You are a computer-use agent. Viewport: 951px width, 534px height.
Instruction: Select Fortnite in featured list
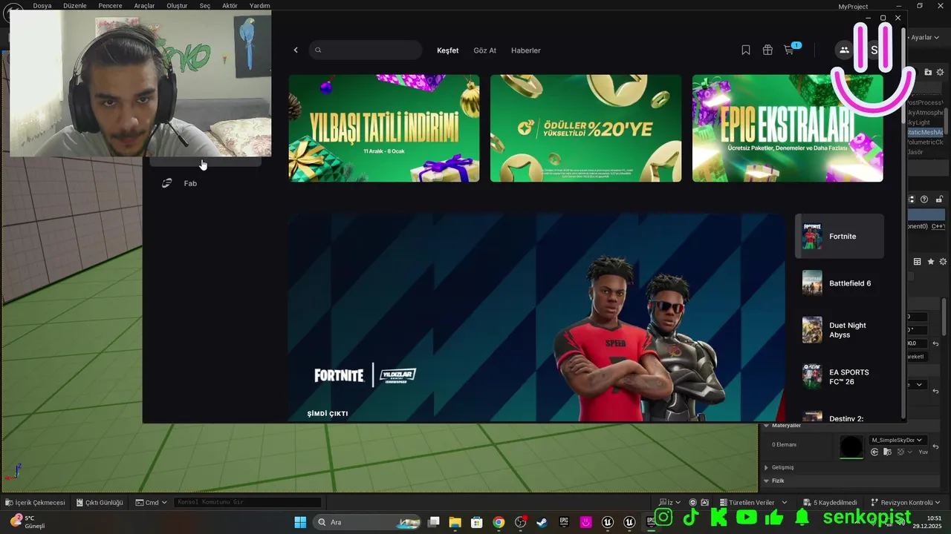point(840,236)
